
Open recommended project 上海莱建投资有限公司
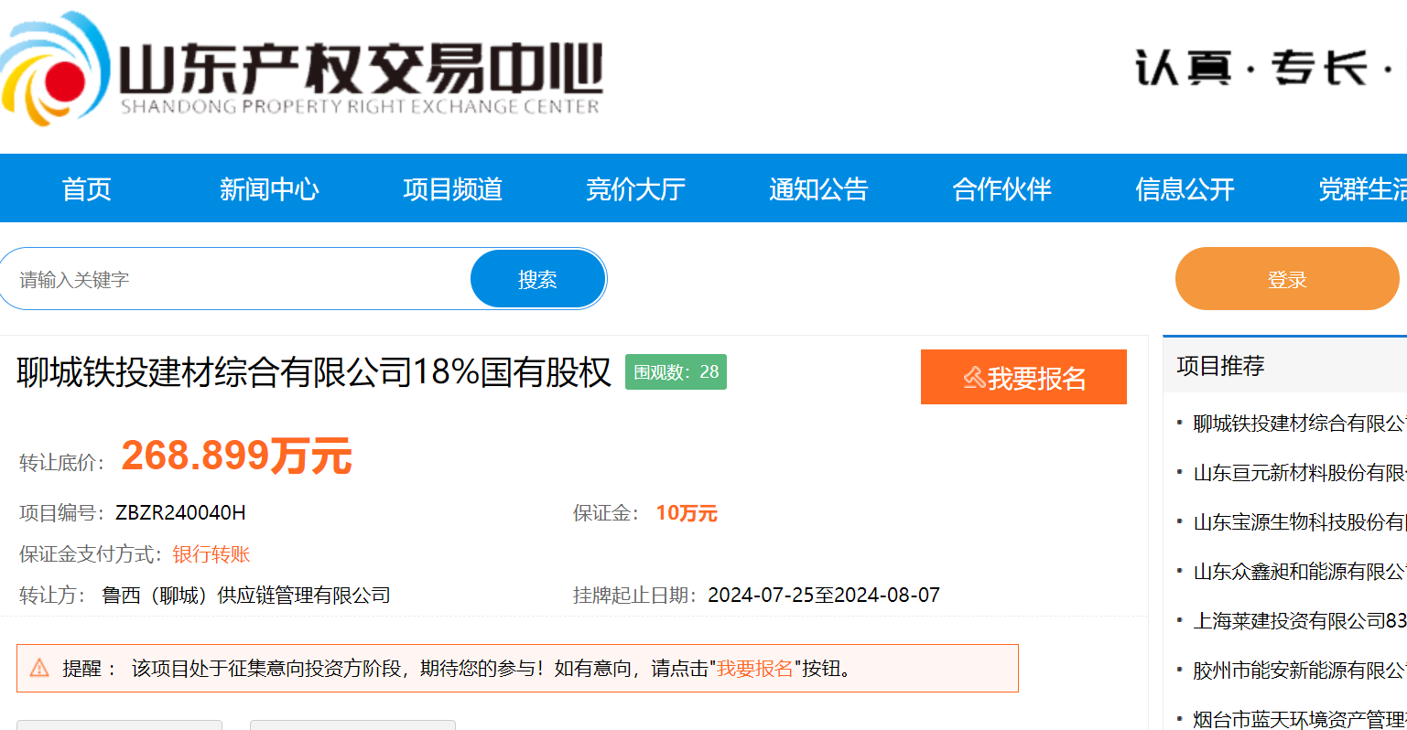tap(1300, 621)
